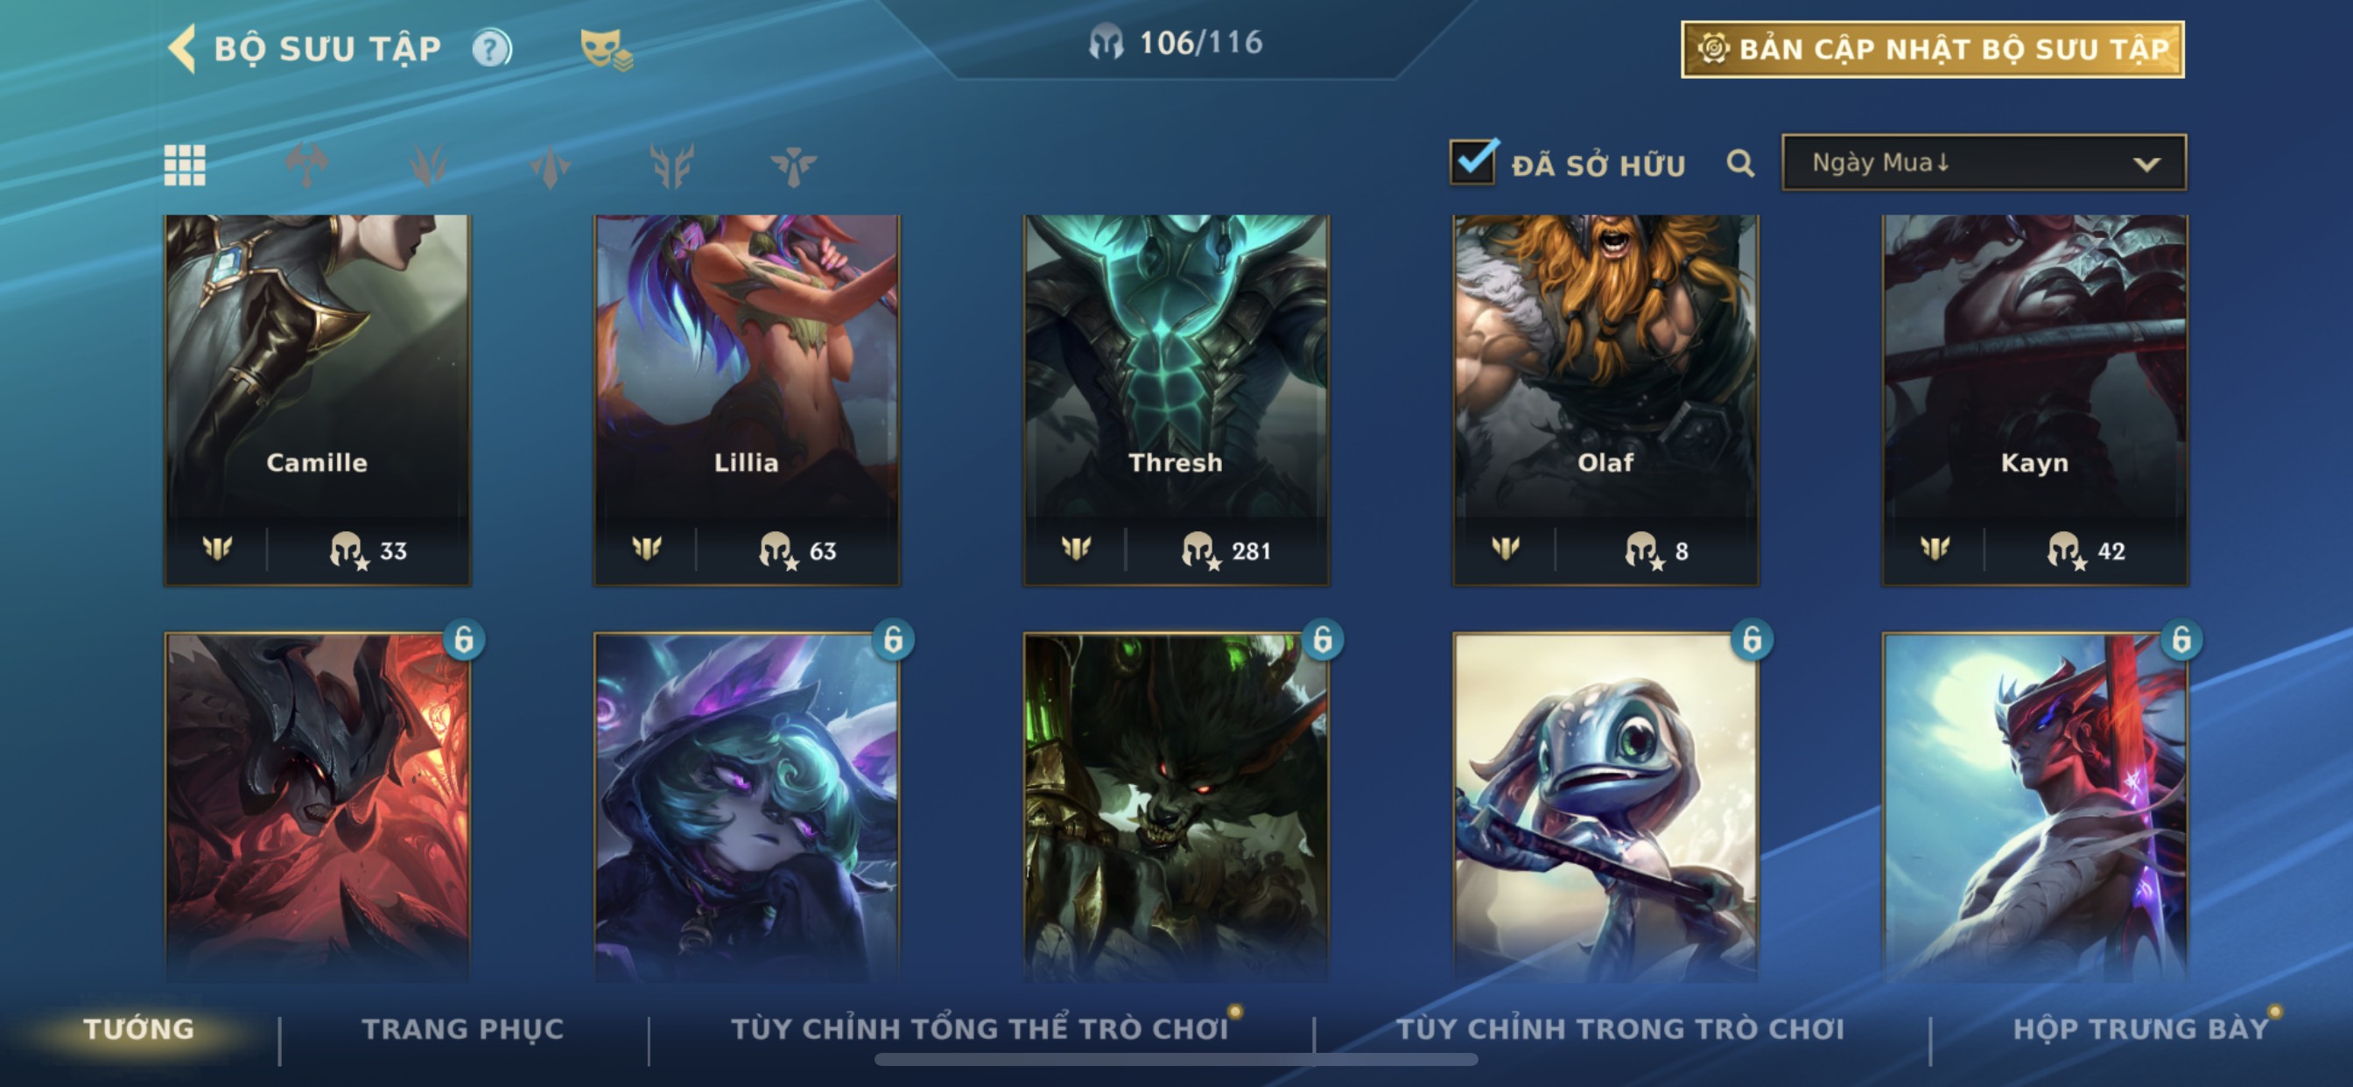
Task: Uncheck the Đã Sở Hữu checkbox
Action: [1472, 162]
